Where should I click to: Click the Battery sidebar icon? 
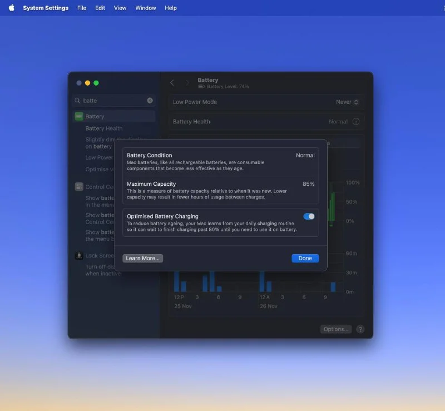79,116
